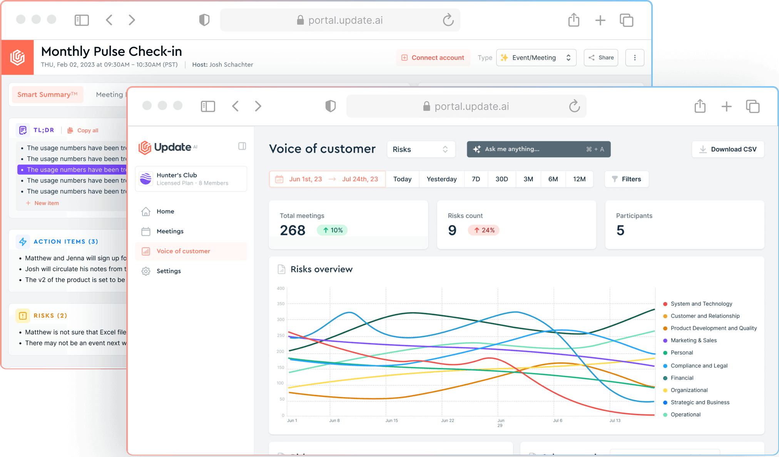Image resolution: width=779 pixels, height=457 pixels.
Task: Click the reload icon in front browser
Action: click(x=574, y=106)
